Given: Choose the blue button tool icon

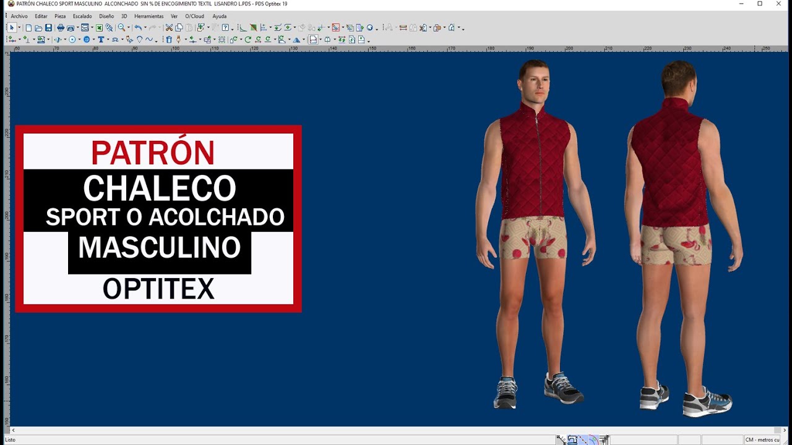Looking at the screenshot, I should click(x=87, y=40).
